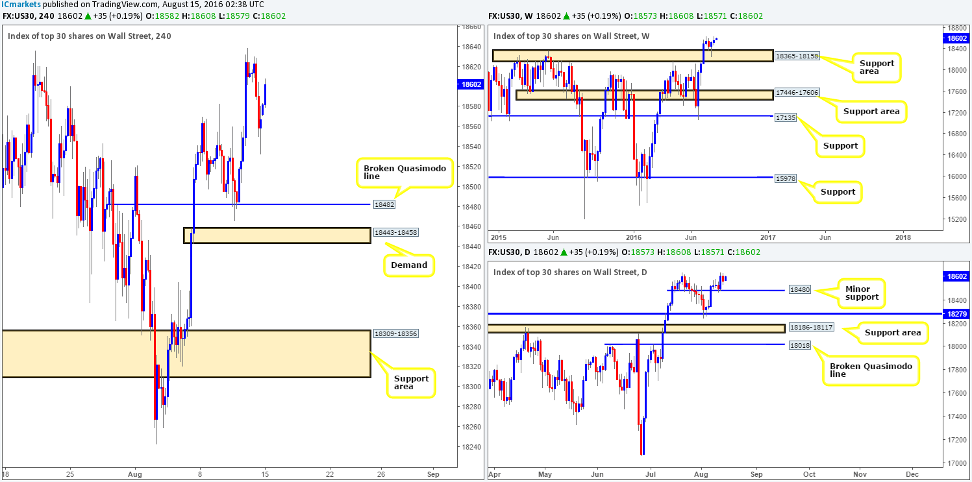Click the Oct label on daily time axis
This screenshot has width=972, height=482.
(x=808, y=474)
